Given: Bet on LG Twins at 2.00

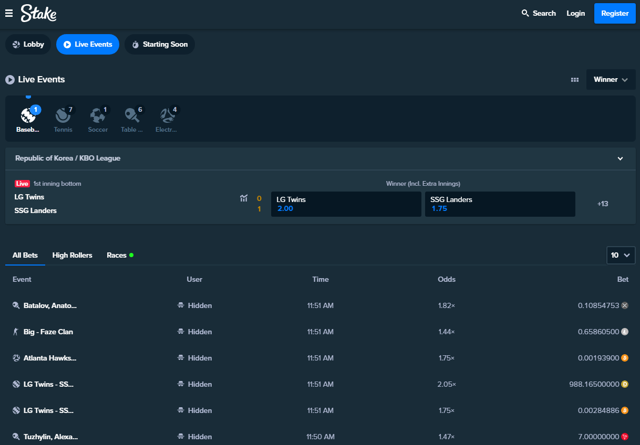Looking at the screenshot, I should 346,204.
